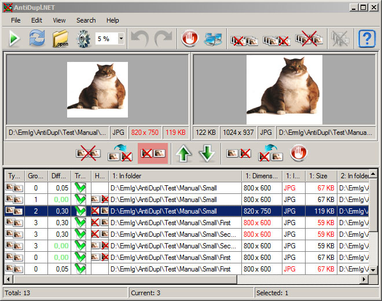Click the blue monitors toolbar icon
The width and height of the screenshot is (382, 301).
[x=213, y=39]
